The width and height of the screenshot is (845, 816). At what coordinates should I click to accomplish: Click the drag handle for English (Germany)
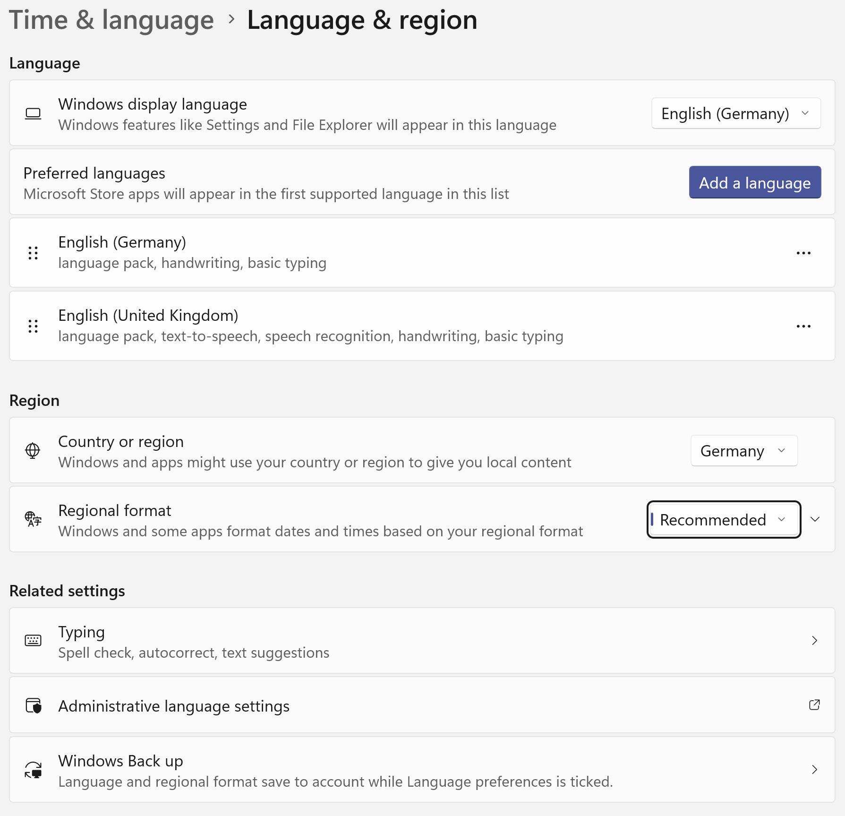pos(33,253)
